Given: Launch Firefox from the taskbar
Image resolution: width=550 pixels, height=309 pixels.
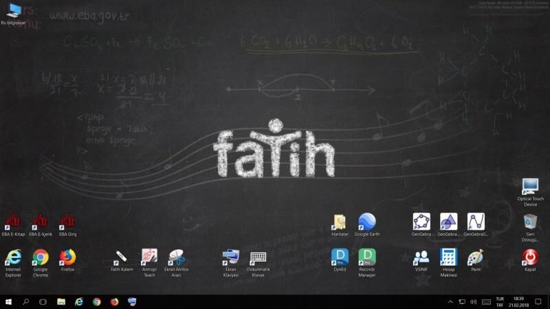Looking at the screenshot, I should point(114,301).
